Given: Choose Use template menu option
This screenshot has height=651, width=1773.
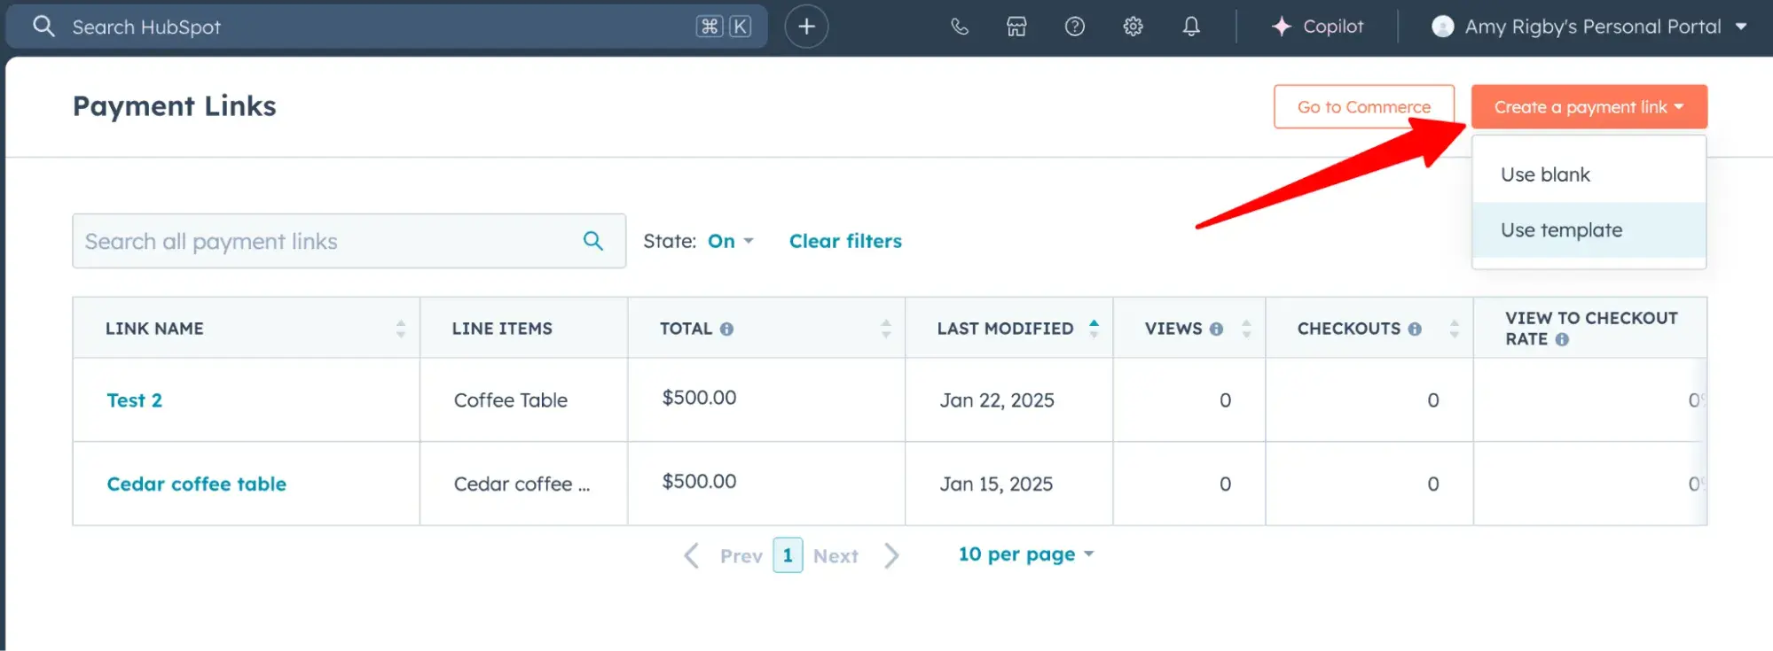Looking at the screenshot, I should 1561,230.
